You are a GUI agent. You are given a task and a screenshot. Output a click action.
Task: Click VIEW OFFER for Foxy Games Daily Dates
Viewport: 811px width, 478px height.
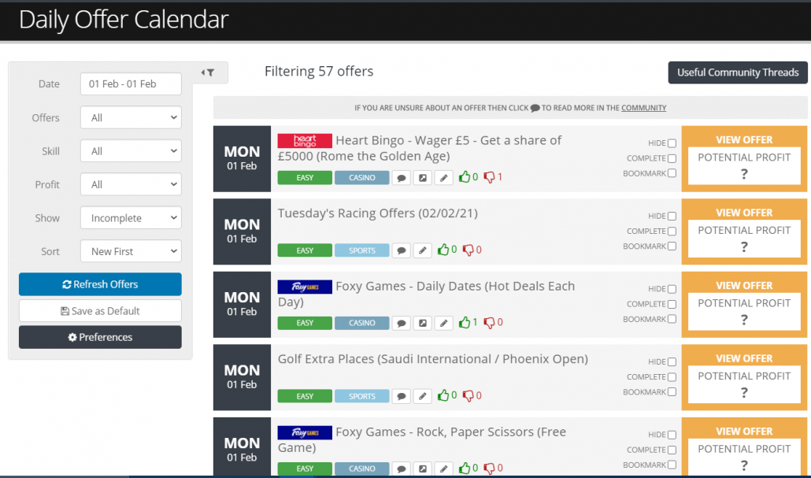[744, 286]
